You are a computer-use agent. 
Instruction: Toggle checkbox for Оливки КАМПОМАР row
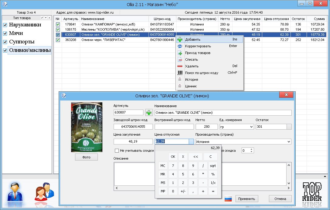pos(58,24)
